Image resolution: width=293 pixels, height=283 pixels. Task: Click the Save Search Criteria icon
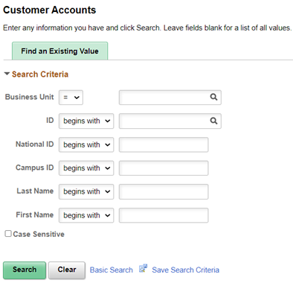pos(143,269)
